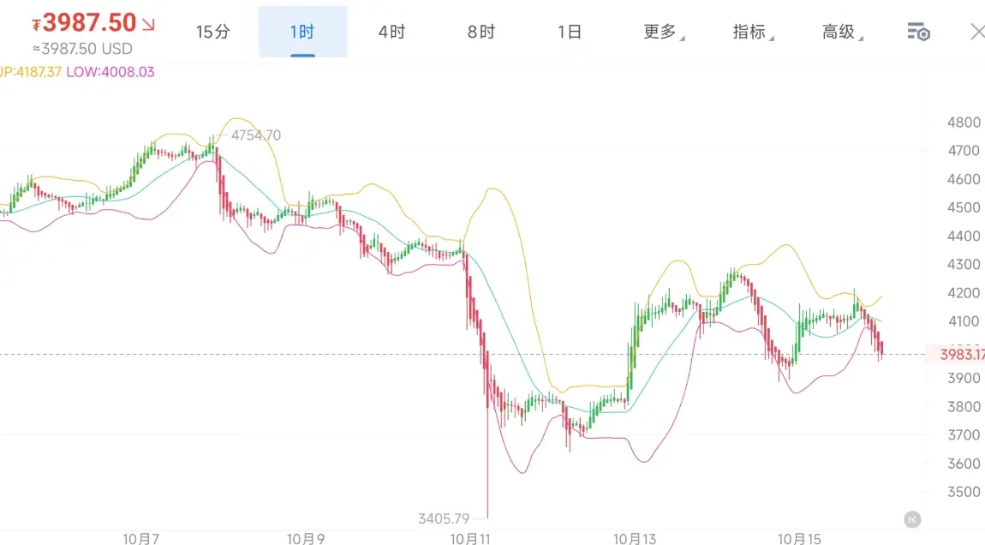Click the 3987.50 current price
Viewport: 985px width, 545px height.
click(x=89, y=22)
